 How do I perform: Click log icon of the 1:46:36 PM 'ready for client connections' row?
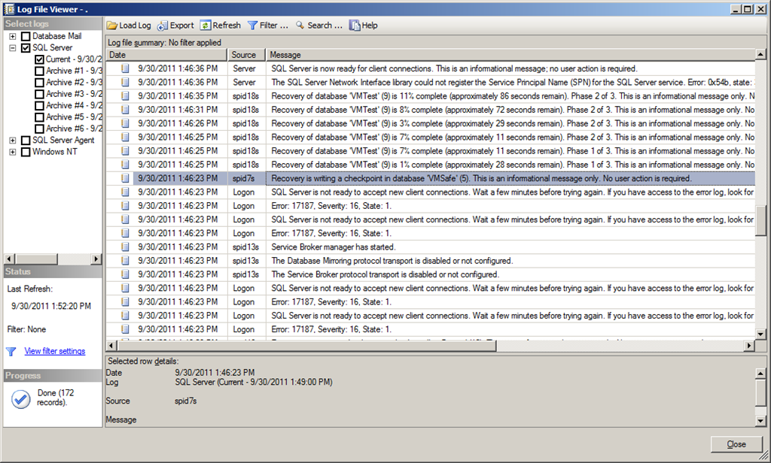click(126, 68)
